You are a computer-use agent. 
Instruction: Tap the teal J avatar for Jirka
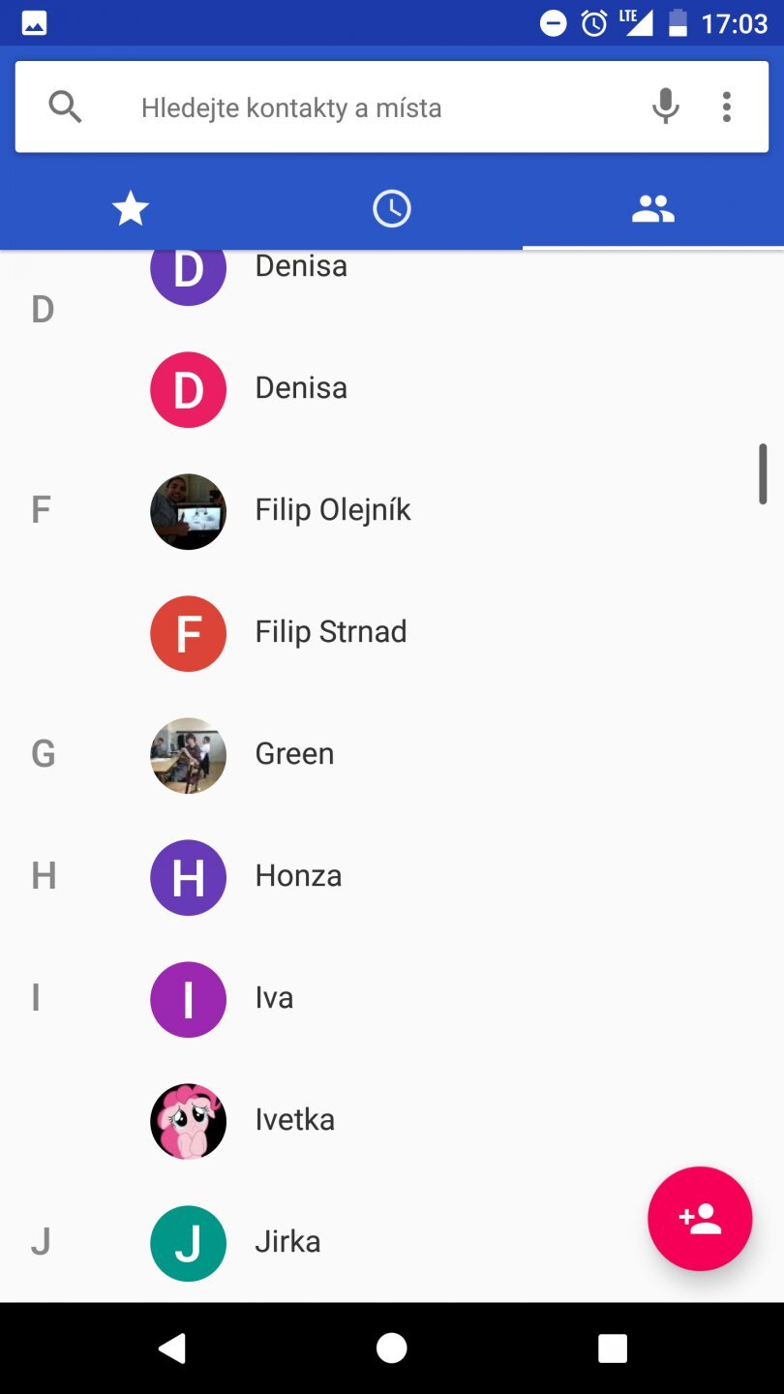[188, 1243]
